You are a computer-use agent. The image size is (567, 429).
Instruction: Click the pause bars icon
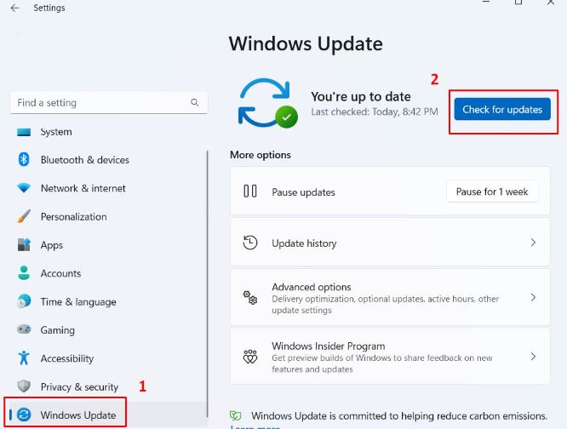click(250, 192)
